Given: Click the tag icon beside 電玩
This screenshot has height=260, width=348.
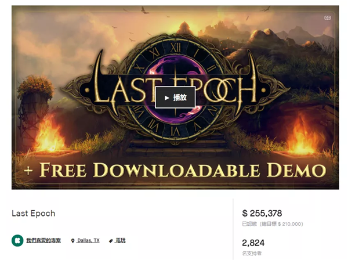Looking at the screenshot, I should click(111, 241).
